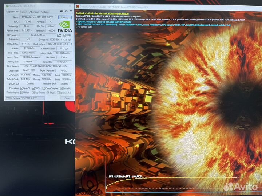262x196 pixels.
Task: Click the Bus Width value 256 bit
Action: (x=64, y=57)
